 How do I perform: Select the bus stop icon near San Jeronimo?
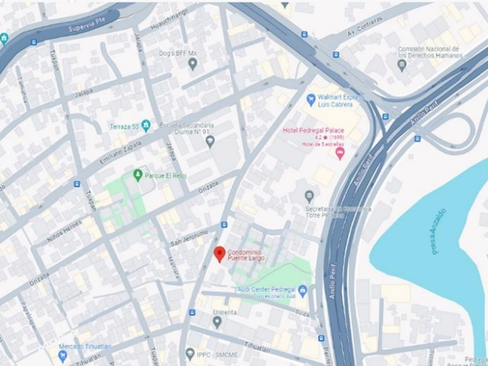[x=224, y=224]
